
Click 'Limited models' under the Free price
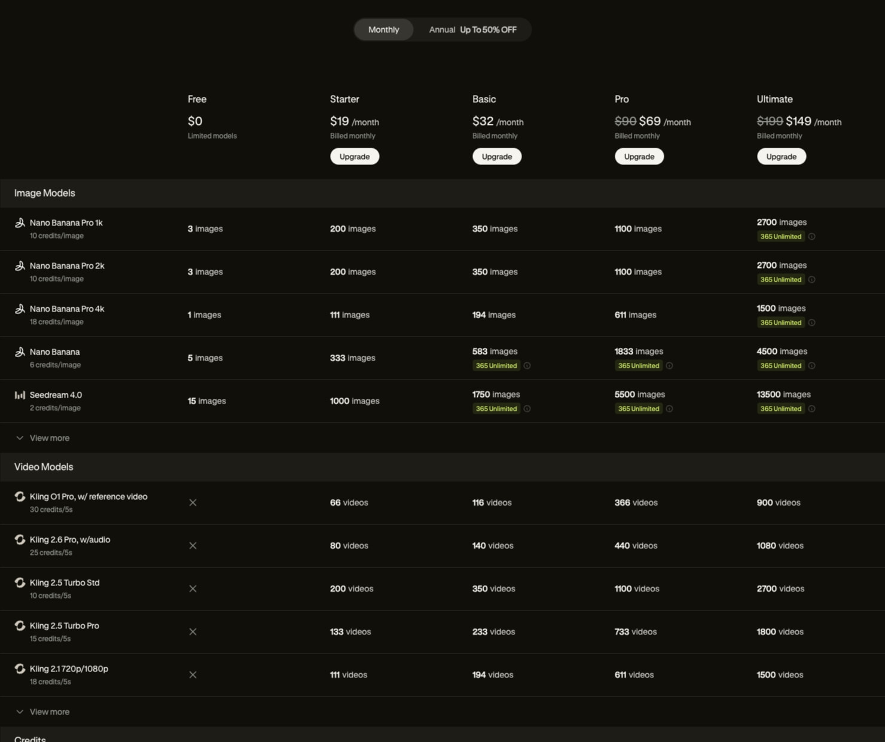(x=212, y=136)
